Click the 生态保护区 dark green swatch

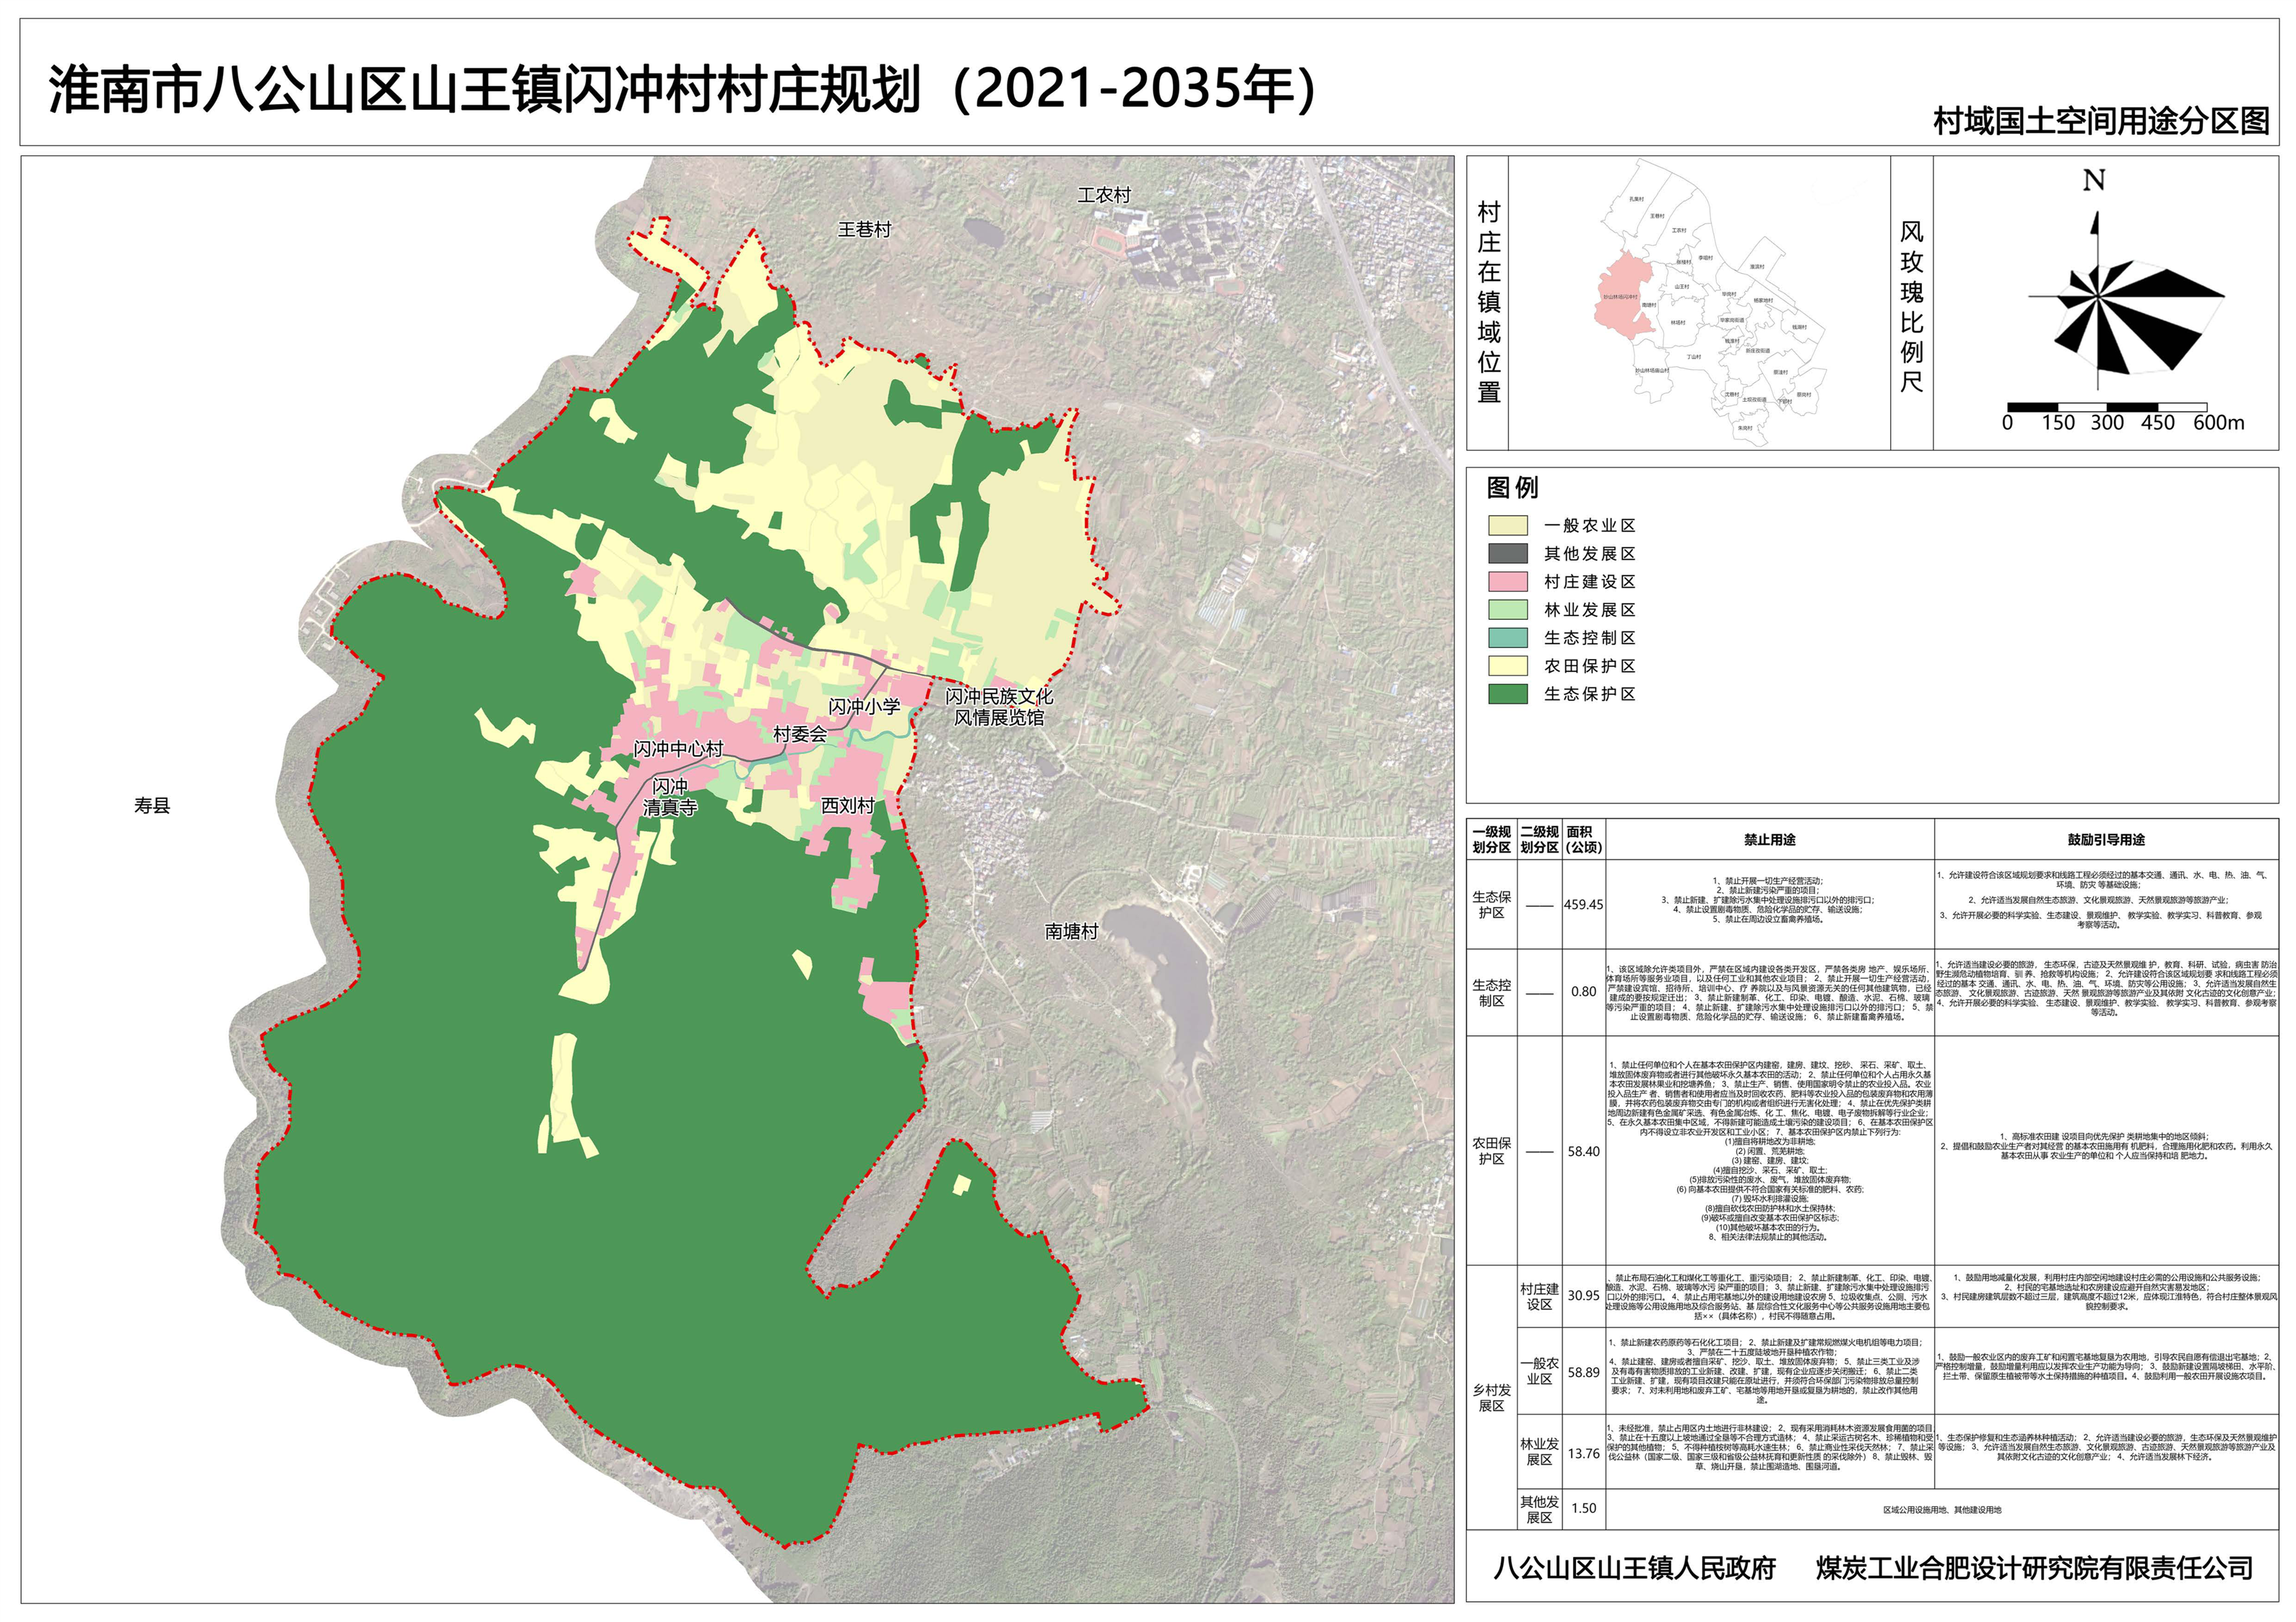(x=1507, y=694)
